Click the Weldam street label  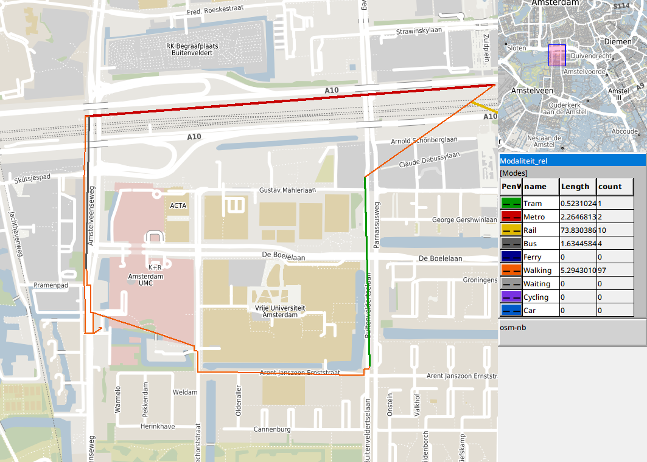pos(185,392)
